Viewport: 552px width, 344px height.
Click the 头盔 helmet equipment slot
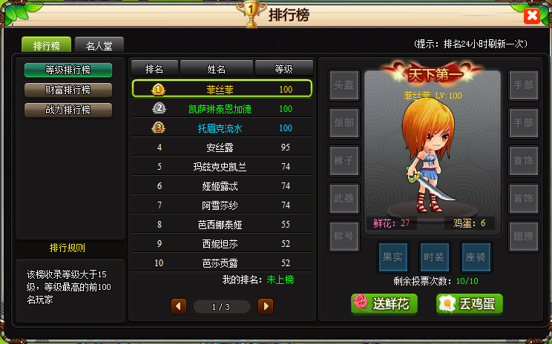344,85
